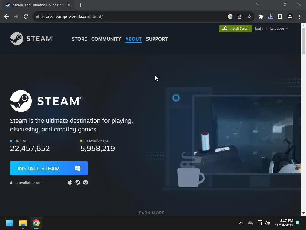Screen dimensions: 306x230
Task: Click the ONLINE count 22,457,652
Action: coord(30,149)
